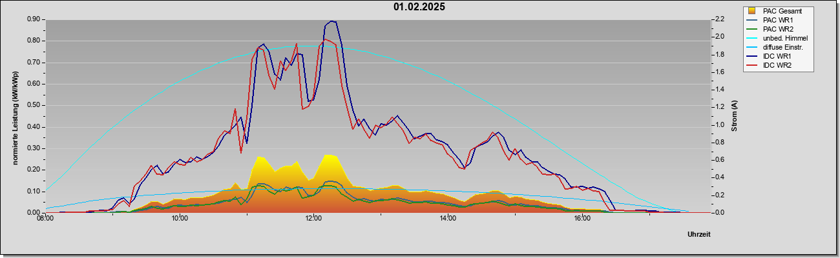Screen dimensions: 840x258
Task: Select the IDC WR2 legend entry
Action: click(777, 66)
